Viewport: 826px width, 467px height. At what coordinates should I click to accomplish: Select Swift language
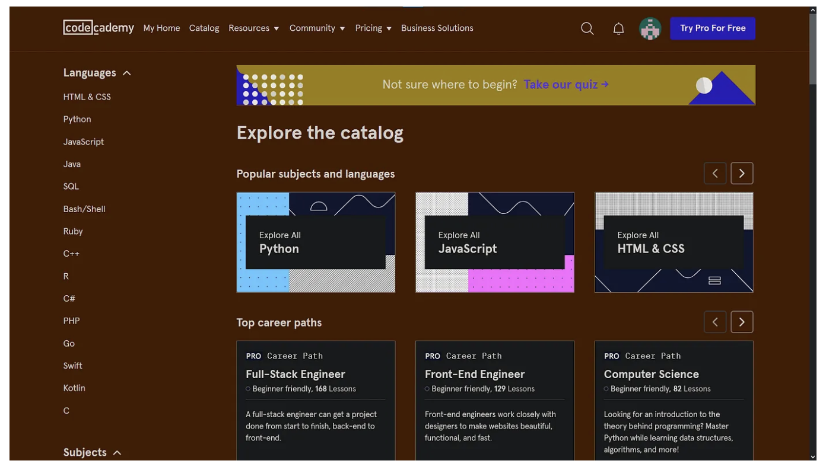coord(73,366)
